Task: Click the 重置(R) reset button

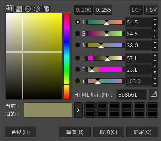Action: pyautogui.click(x=75, y=132)
